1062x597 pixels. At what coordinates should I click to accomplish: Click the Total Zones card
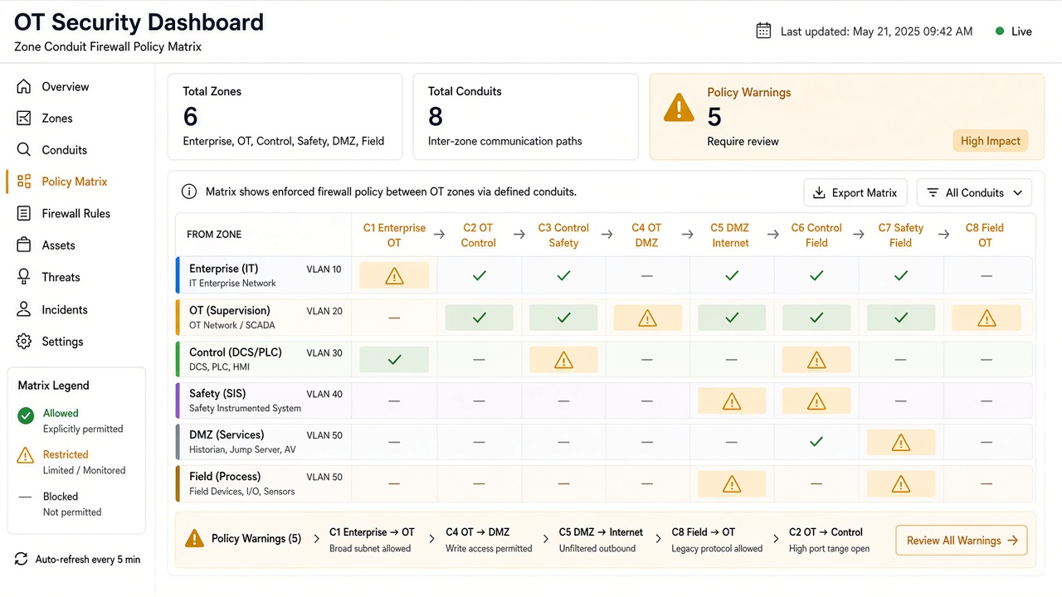[x=285, y=116]
